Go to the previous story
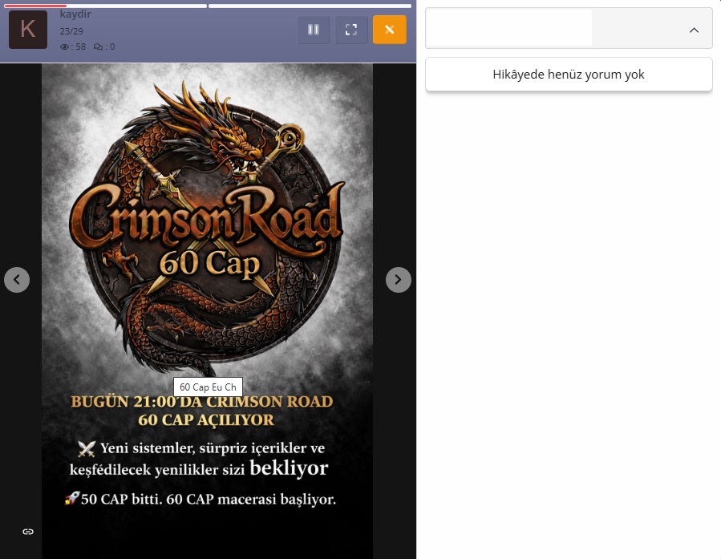This screenshot has width=721, height=559. [17, 280]
